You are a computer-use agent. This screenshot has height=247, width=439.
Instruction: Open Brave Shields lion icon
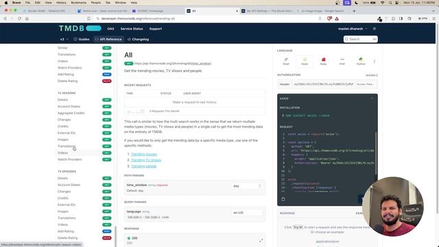(x=329, y=19)
